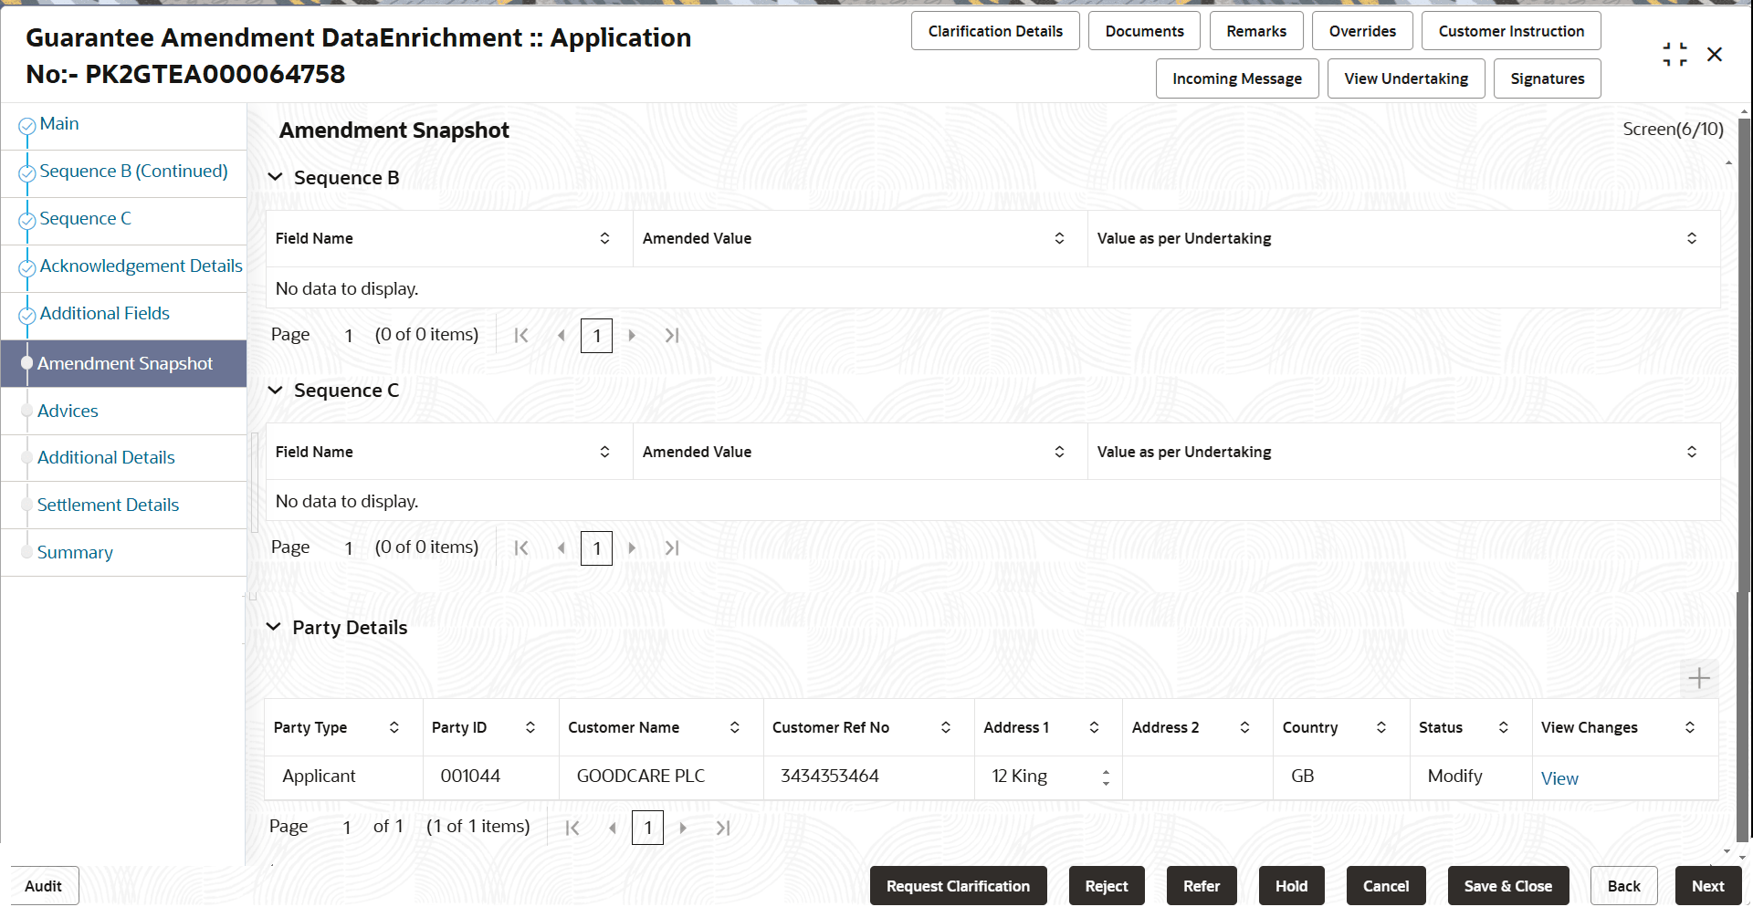This screenshot has height=907, width=1753.
Task: Sort the Customer Ref No column
Action: 945,727
